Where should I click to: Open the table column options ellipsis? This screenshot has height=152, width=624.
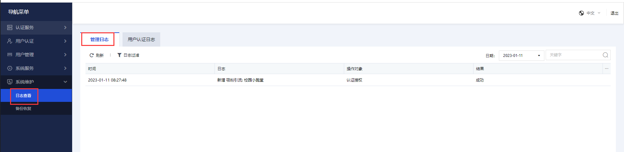click(x=606, y=69)
